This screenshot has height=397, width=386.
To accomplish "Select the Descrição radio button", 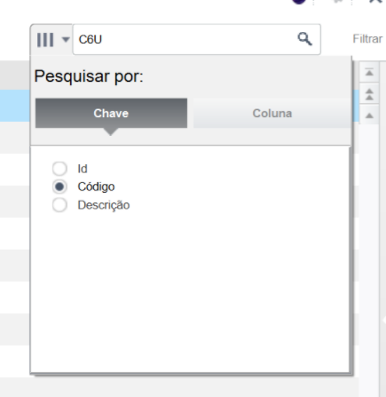I will [x=59, y=205].
